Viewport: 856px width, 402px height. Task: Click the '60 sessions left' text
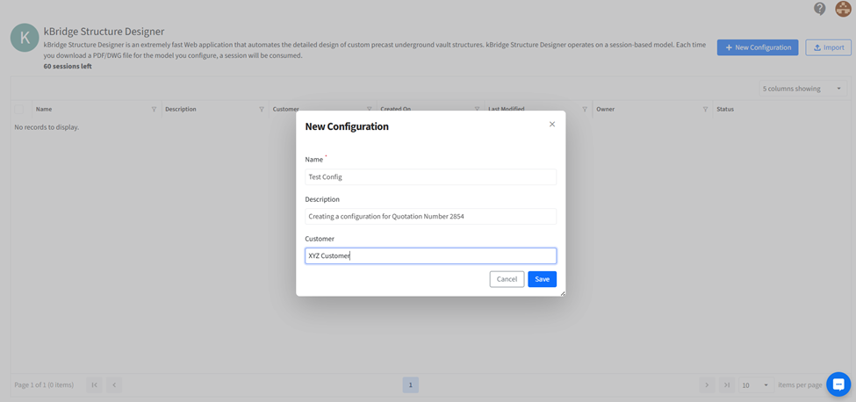click(68, 66)
